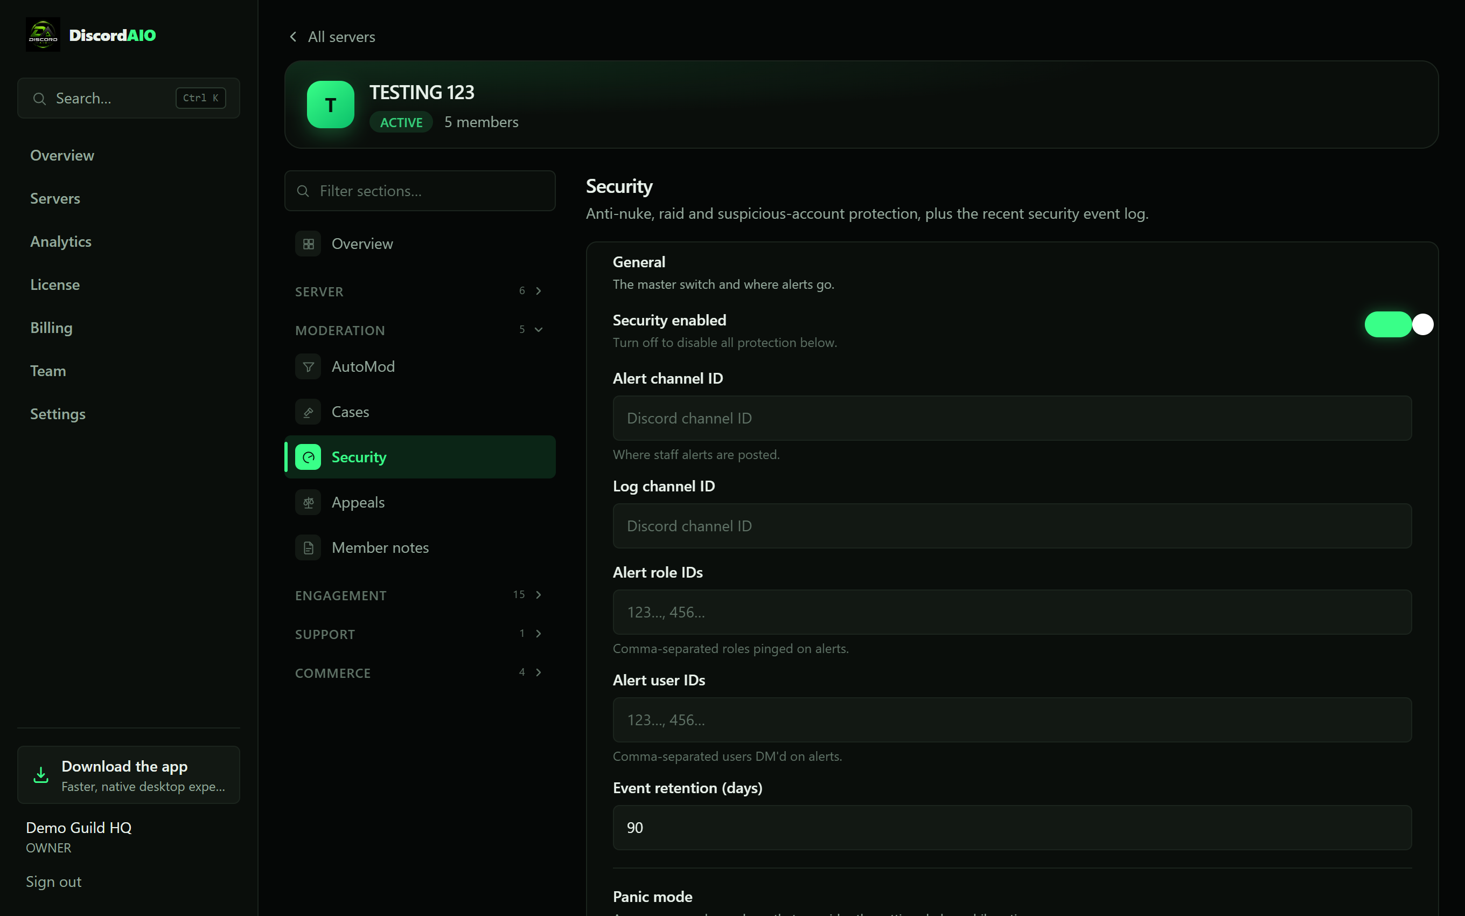
Task: Click the Demo Guild HQ account name
Action: [x=79, y=828]
